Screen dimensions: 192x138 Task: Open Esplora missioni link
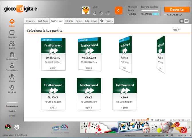150,7
